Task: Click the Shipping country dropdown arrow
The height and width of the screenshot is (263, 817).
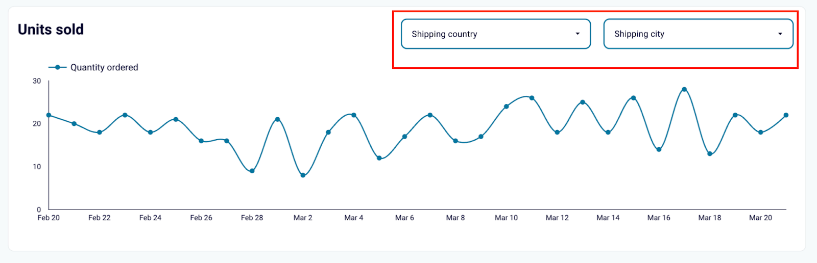Action: click(578, 34)
